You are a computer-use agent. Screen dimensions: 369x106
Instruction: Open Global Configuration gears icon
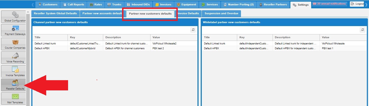tap(15, 15)
